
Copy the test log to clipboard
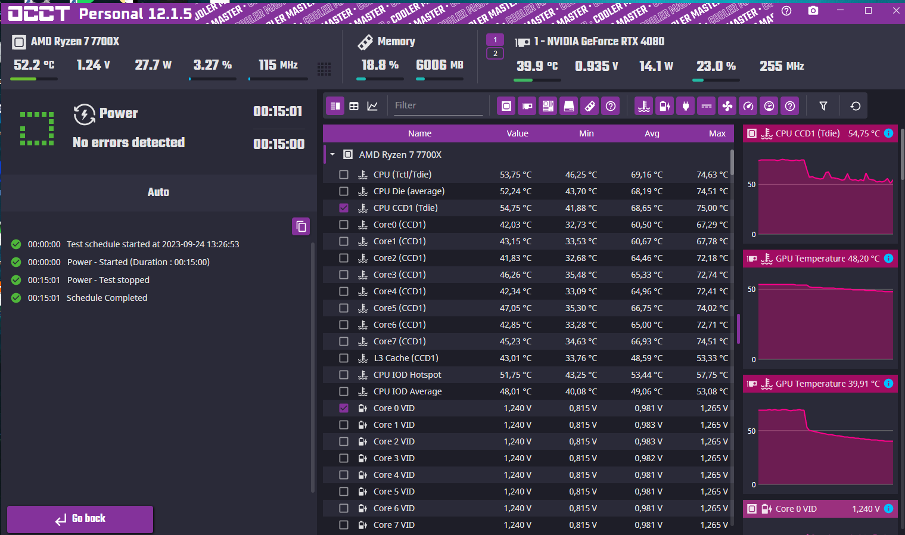301,226
